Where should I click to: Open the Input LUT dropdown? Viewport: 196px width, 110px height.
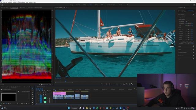pyautogui.click(x=189, y=17)
